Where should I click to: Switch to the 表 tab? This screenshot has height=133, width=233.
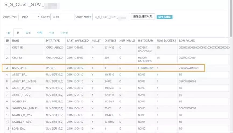pyautogui.click(x=9, y=33)
